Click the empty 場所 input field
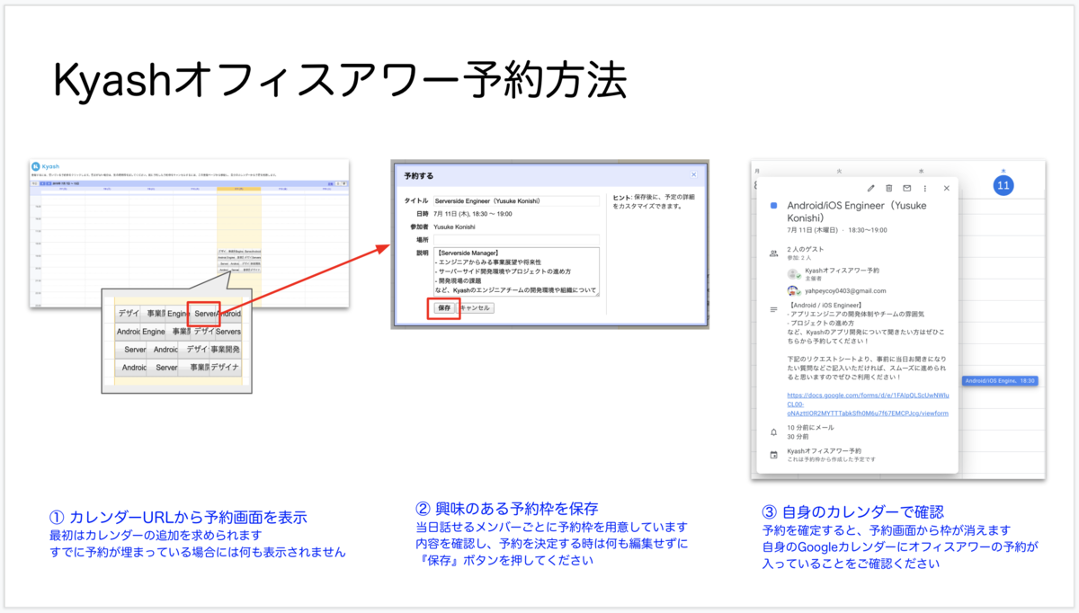This screenshot has height=613, width=1079. 516,240
